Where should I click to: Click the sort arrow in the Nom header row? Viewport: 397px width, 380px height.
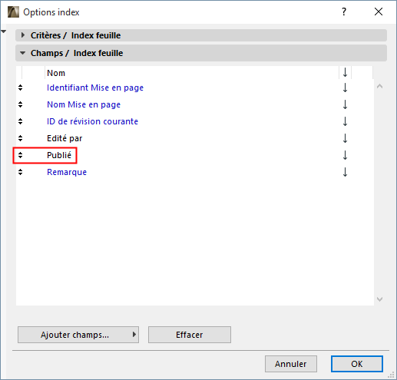[345, 73]
